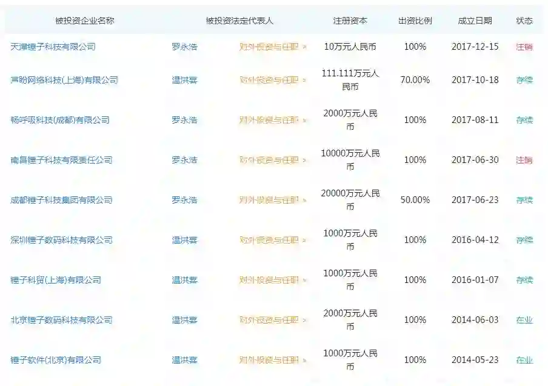Select the 70.00% ownership ratio cell
Viewport: 548px width, 386px height.
point(415,80)
